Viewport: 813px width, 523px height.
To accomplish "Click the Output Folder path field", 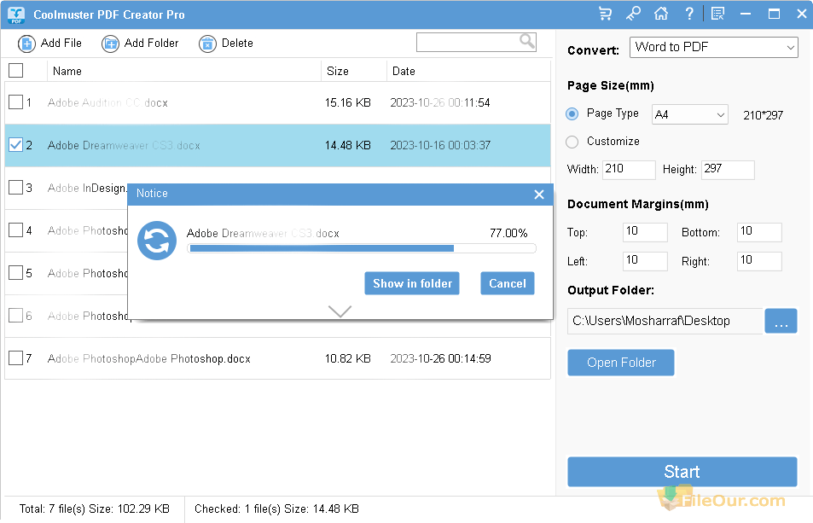I will coord(665,322).
